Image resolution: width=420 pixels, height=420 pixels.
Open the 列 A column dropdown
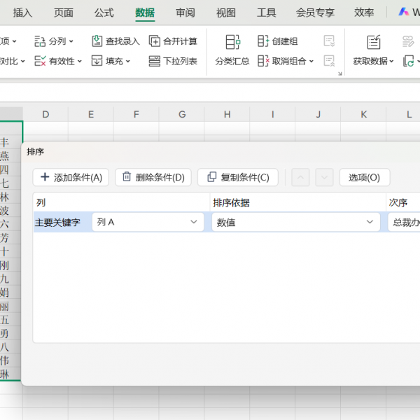pos(194,222)
